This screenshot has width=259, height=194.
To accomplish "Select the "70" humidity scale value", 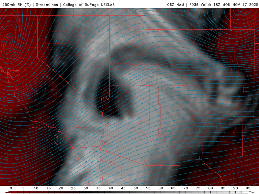I will [186, 188].
